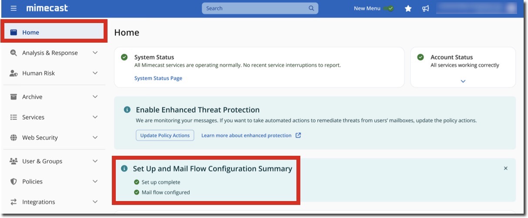528x218 pixels.
Task: Dismiss the Mail Flow Configuration Summary banner
Action: pos(505,168)
